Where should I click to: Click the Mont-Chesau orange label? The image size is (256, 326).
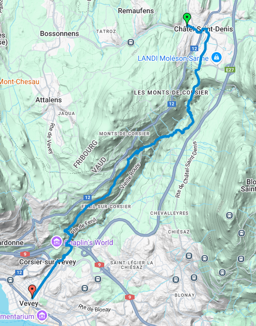click(x=19, y=81)
